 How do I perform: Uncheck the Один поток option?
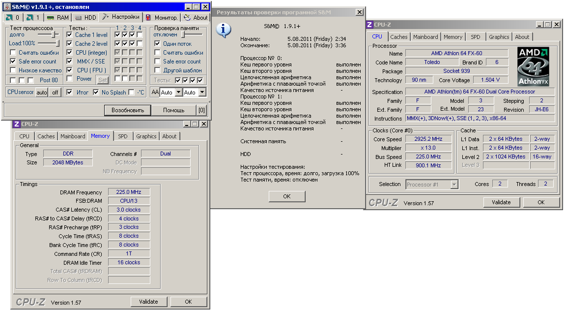[x=157, y=43]
